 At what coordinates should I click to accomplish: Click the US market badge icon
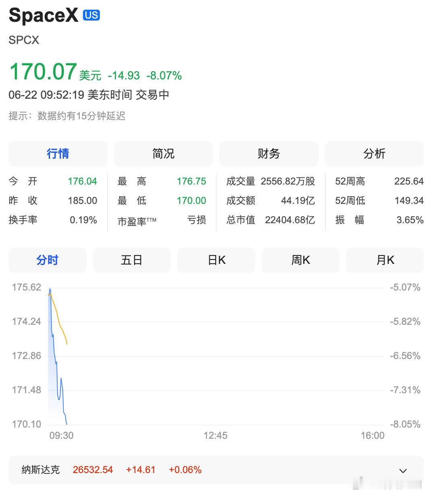click(x=91, y=15)
